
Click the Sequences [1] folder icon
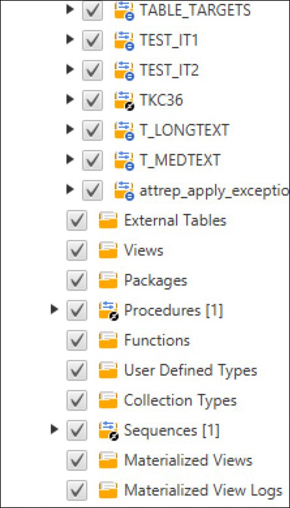(x=109, y=430)
